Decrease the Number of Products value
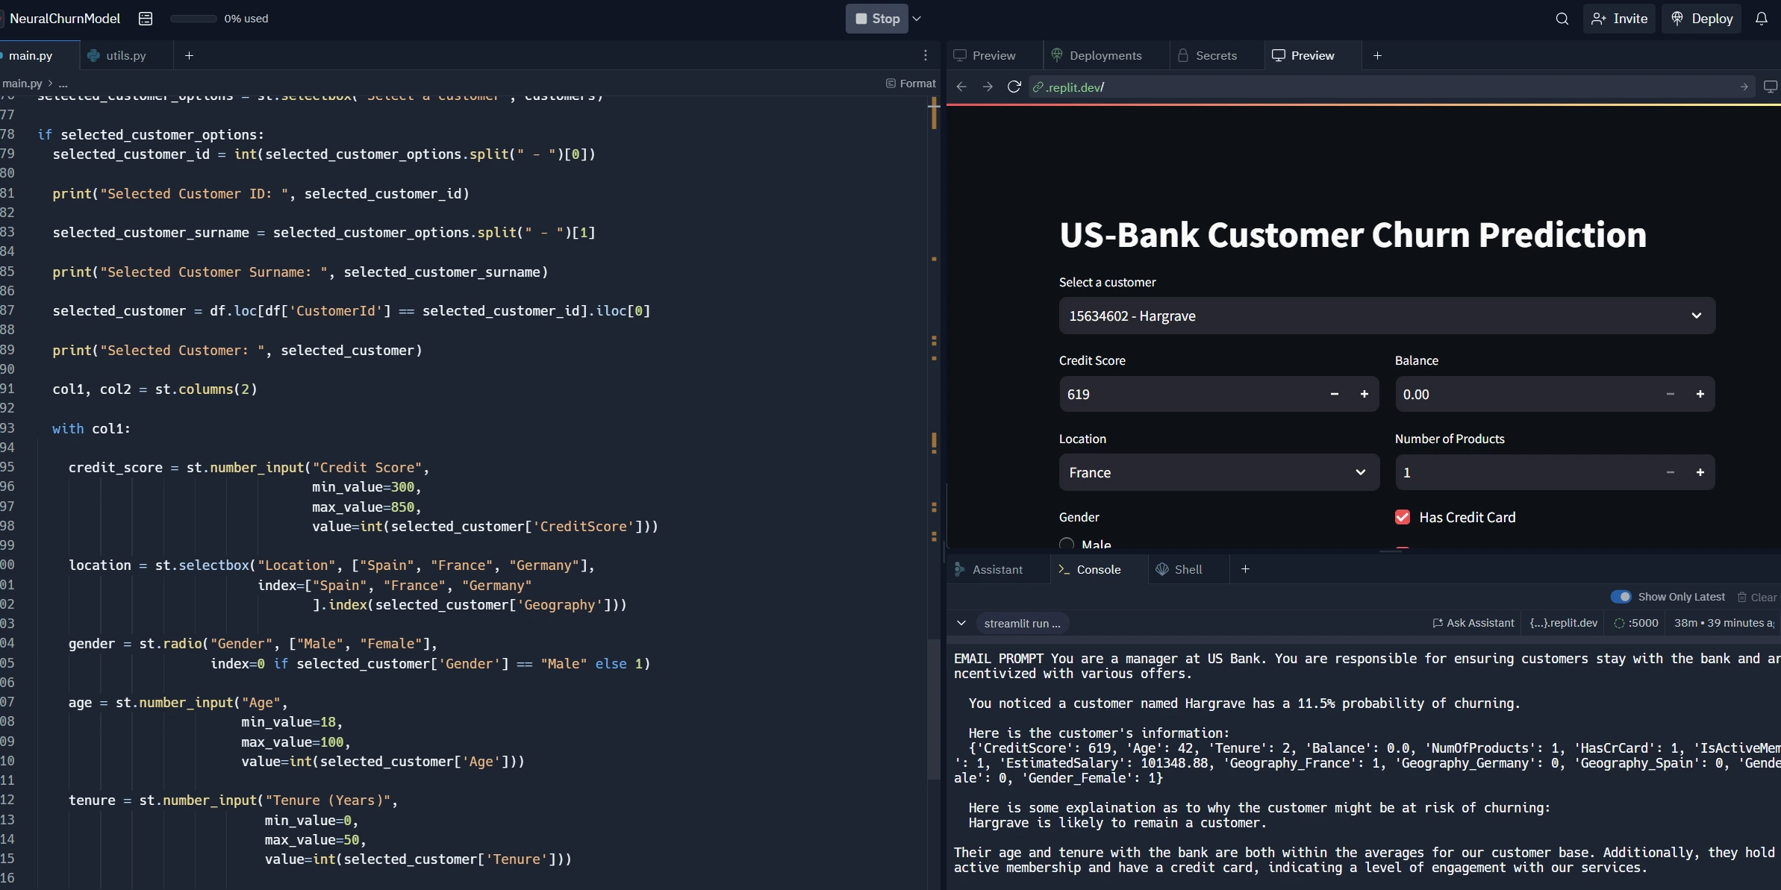This screenshot has height=890, width=1781. point(1671,472)
